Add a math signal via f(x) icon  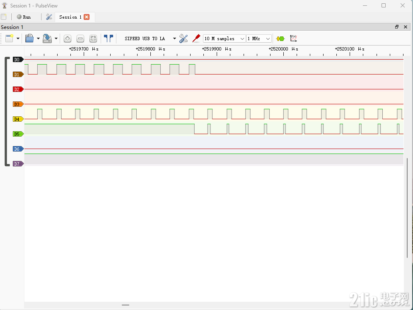293,38
